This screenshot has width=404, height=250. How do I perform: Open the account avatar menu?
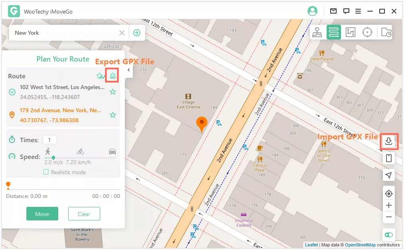point(312,11)
